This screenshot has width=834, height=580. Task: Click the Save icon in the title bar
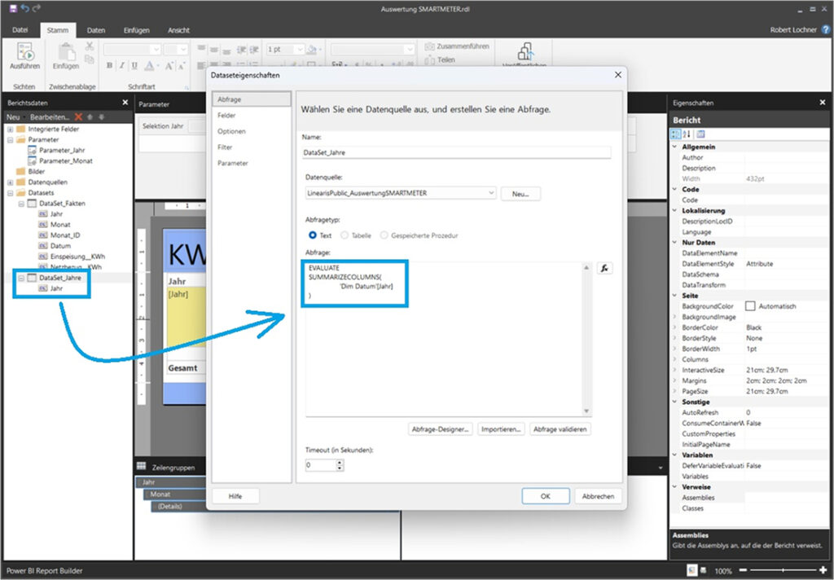pos(13,8)
